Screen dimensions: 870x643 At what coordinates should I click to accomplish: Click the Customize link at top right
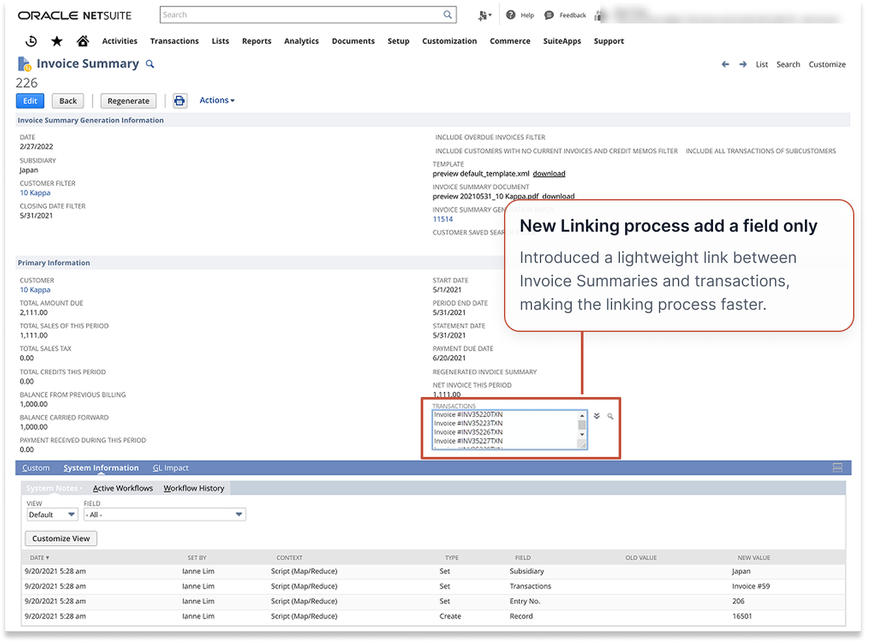pyautogui.click(x=827, y=64)
